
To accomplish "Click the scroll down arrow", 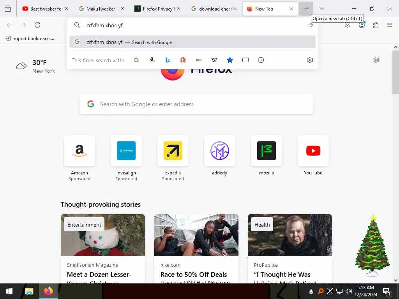I will pyautogui.click(x=395, y=280).
